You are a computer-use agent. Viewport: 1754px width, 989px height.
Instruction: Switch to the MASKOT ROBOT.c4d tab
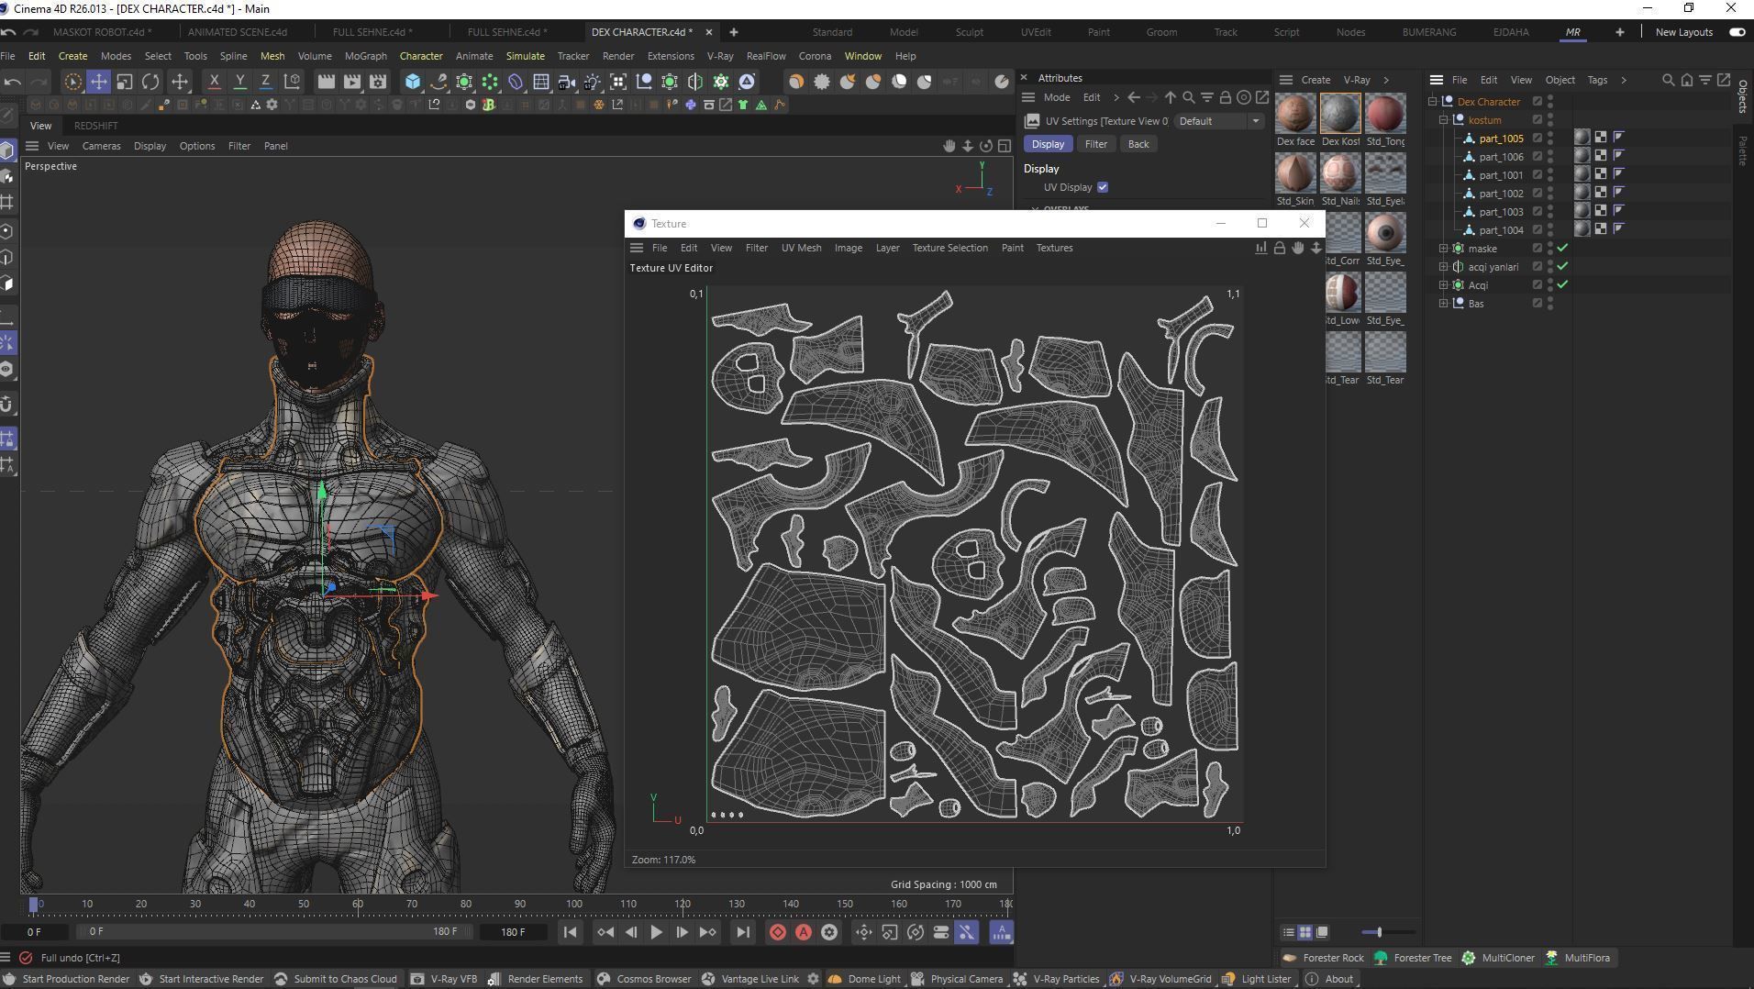click(102, 32)
